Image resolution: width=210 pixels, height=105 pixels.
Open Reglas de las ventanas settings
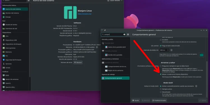115,71
